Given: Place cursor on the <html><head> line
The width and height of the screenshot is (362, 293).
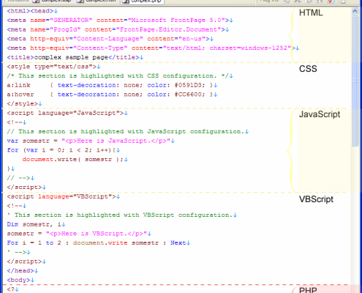Looking at the screenshot, I should (32, 11).
